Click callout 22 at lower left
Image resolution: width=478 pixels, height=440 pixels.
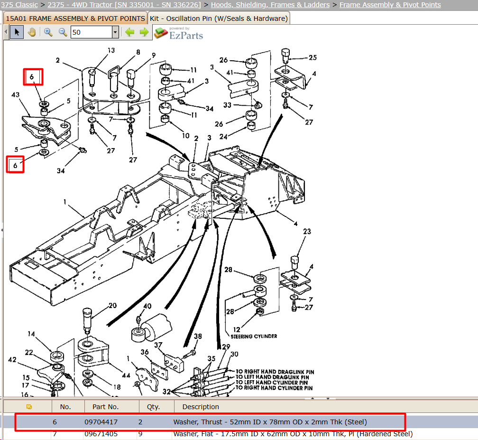[x=29, y=353]
